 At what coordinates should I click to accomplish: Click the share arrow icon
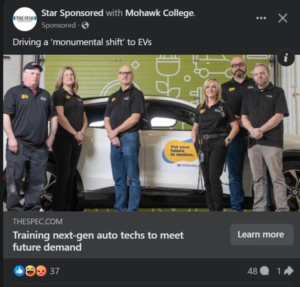point(288,270)
